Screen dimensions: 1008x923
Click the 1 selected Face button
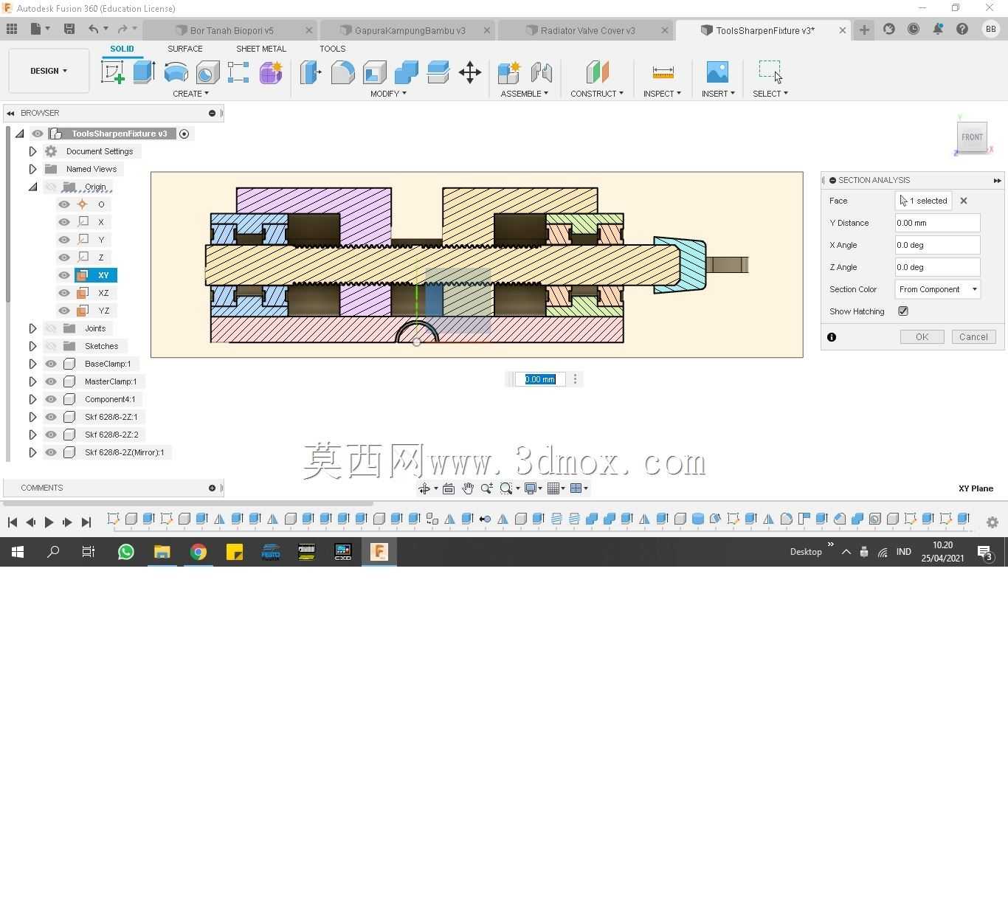pyautogui.click(x=923, y=201)
